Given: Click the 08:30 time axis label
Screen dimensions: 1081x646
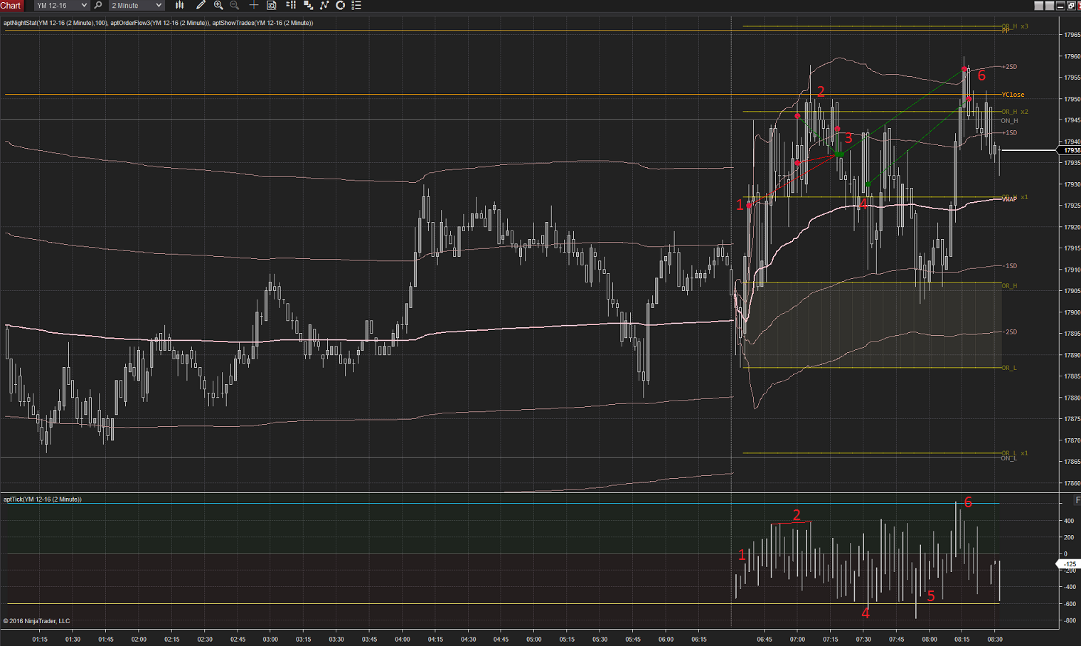Looking at the screenshot, I should coord(995,640).
